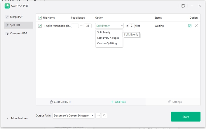Click the Status column header
The image size is (206, 129).
pyautogui.click(x=158, y=18)
